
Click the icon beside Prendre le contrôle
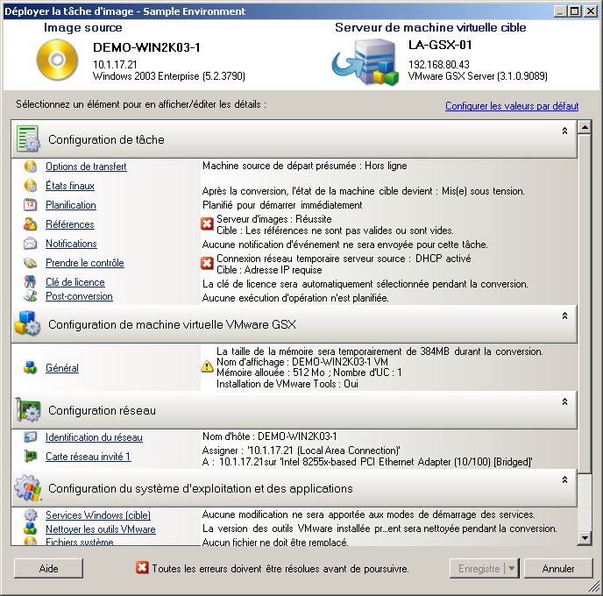pyautogui.click(x=31, y=263)
